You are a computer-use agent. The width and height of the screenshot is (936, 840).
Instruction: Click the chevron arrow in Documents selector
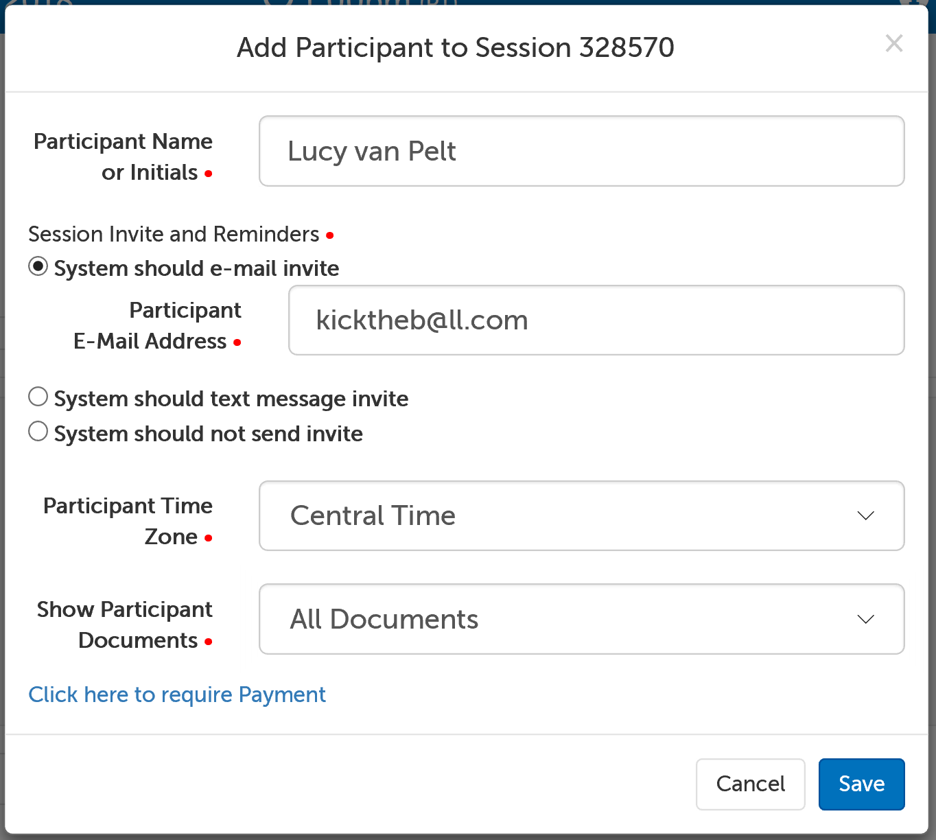click(x=865, y=619)
